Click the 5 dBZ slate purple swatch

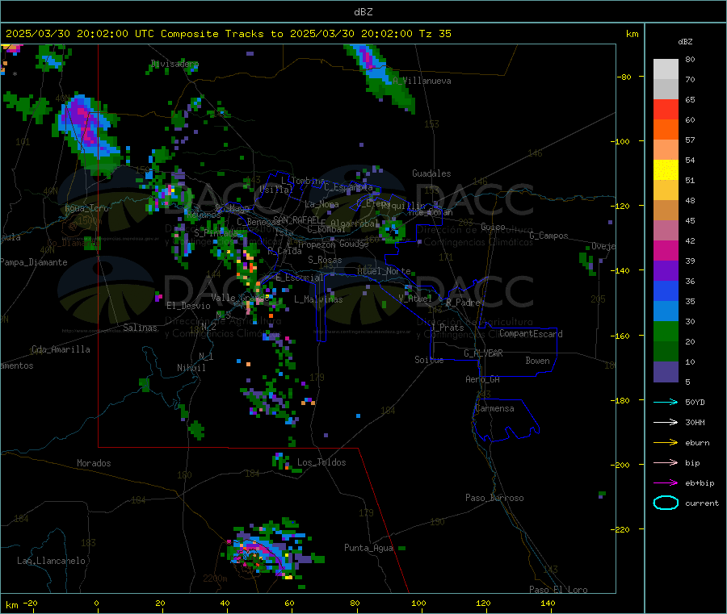pos(666,372)
